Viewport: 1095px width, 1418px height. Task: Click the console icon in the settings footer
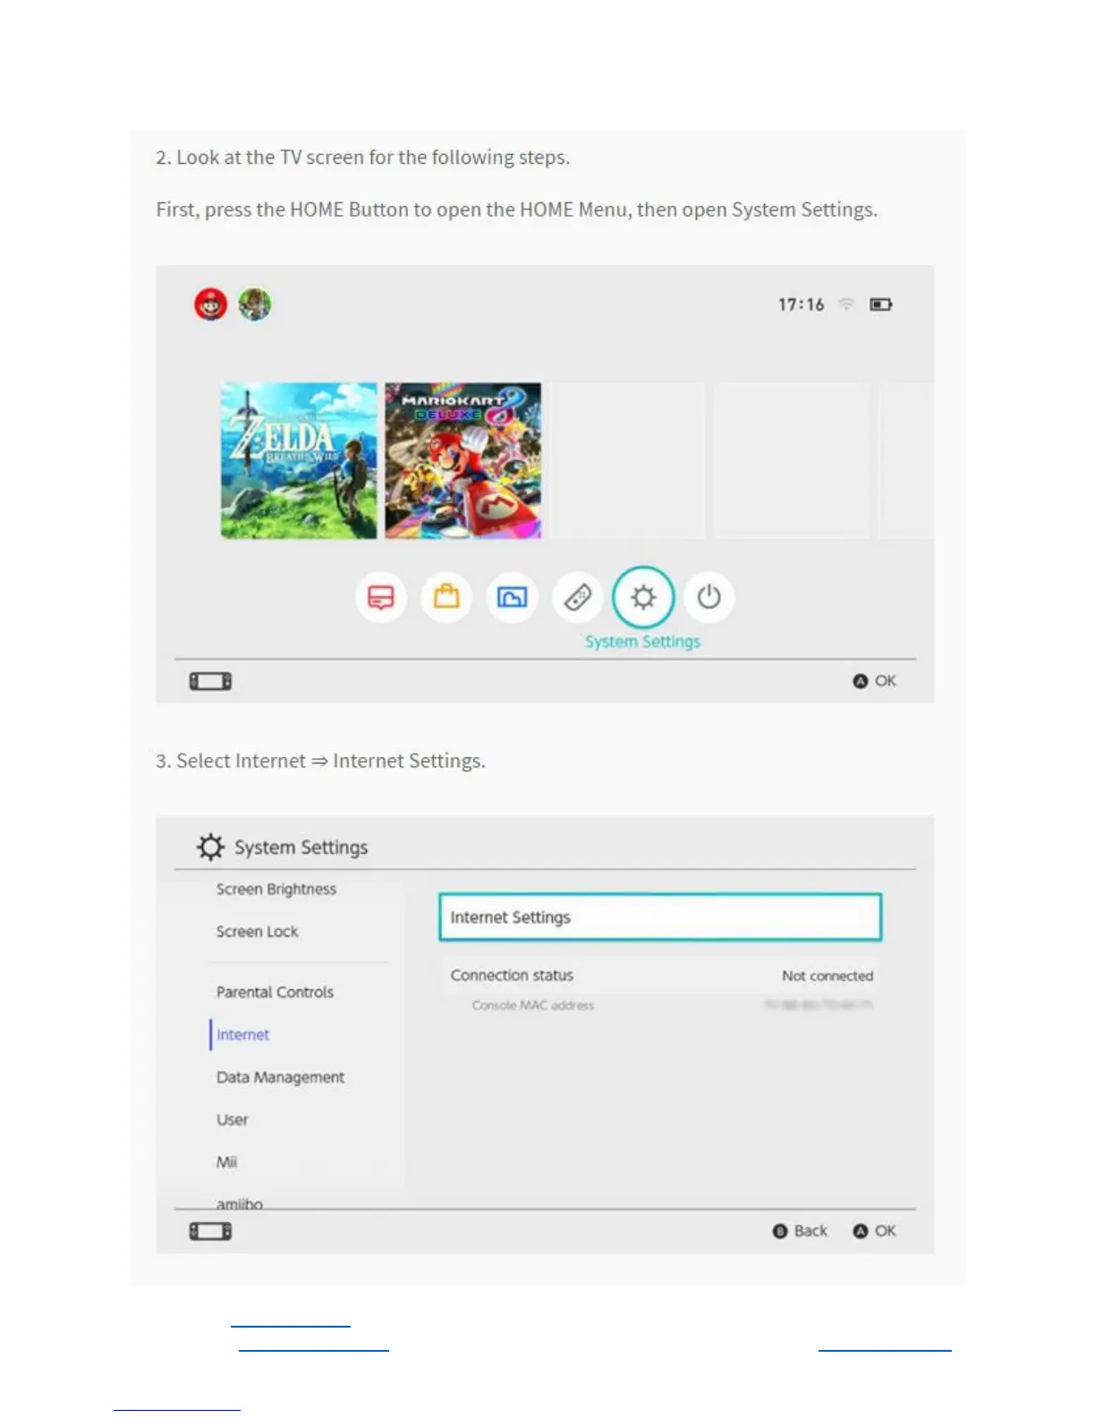(x=210, y=1232)
